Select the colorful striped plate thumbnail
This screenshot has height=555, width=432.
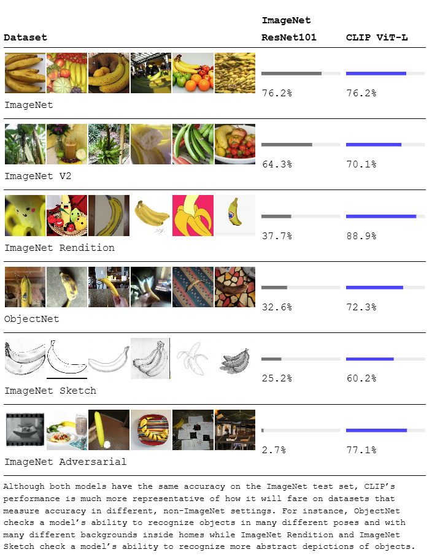[x=151, y=430]
